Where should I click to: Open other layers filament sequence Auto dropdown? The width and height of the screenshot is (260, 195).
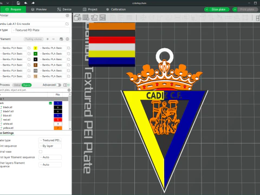click(50, 165)
